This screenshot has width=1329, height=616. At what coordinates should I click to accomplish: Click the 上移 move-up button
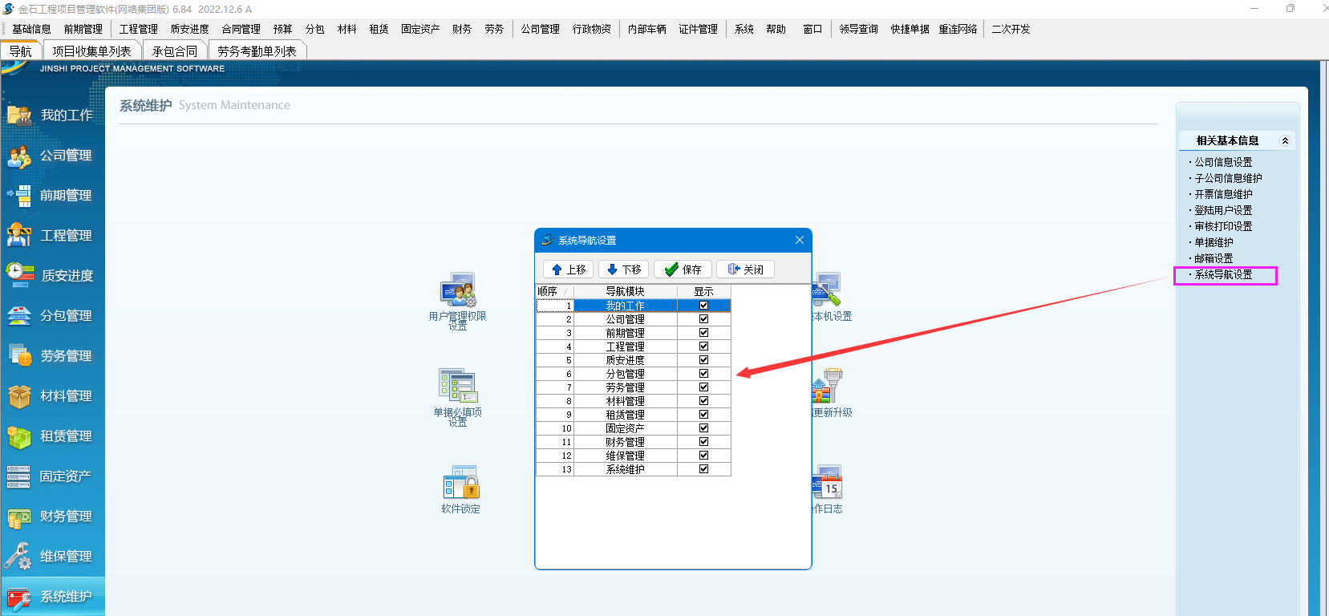pyautogui.click(x=568, y=269)
